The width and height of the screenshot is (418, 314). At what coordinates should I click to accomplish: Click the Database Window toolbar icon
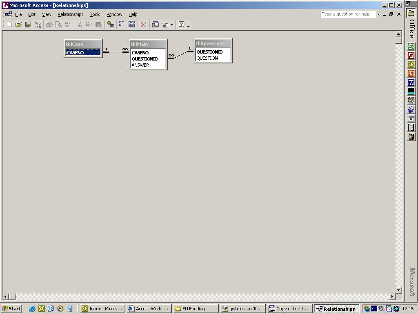[156, 25]
